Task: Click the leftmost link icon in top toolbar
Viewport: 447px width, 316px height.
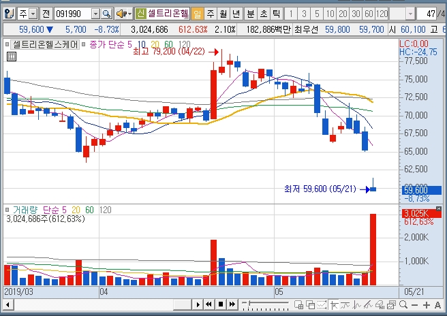Action: (x=10, y=14)
